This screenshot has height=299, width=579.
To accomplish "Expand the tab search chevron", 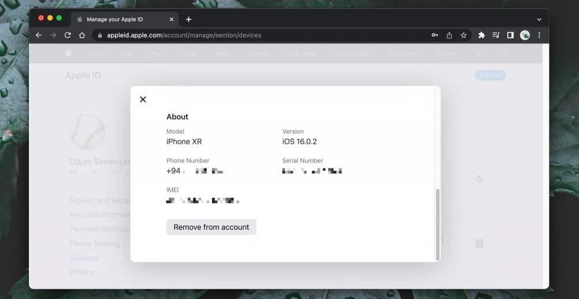I will (539, 19).
